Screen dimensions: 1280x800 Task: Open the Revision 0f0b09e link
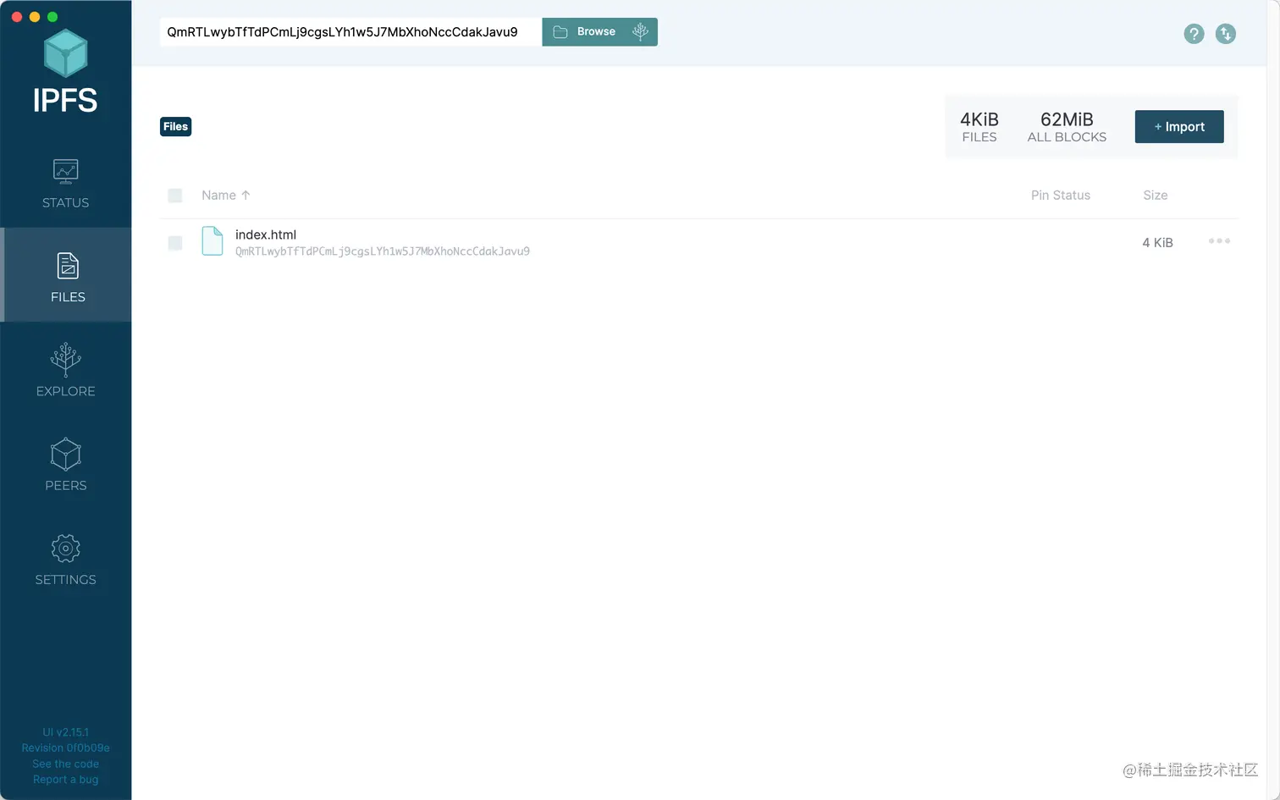click(x=65, y=748)
